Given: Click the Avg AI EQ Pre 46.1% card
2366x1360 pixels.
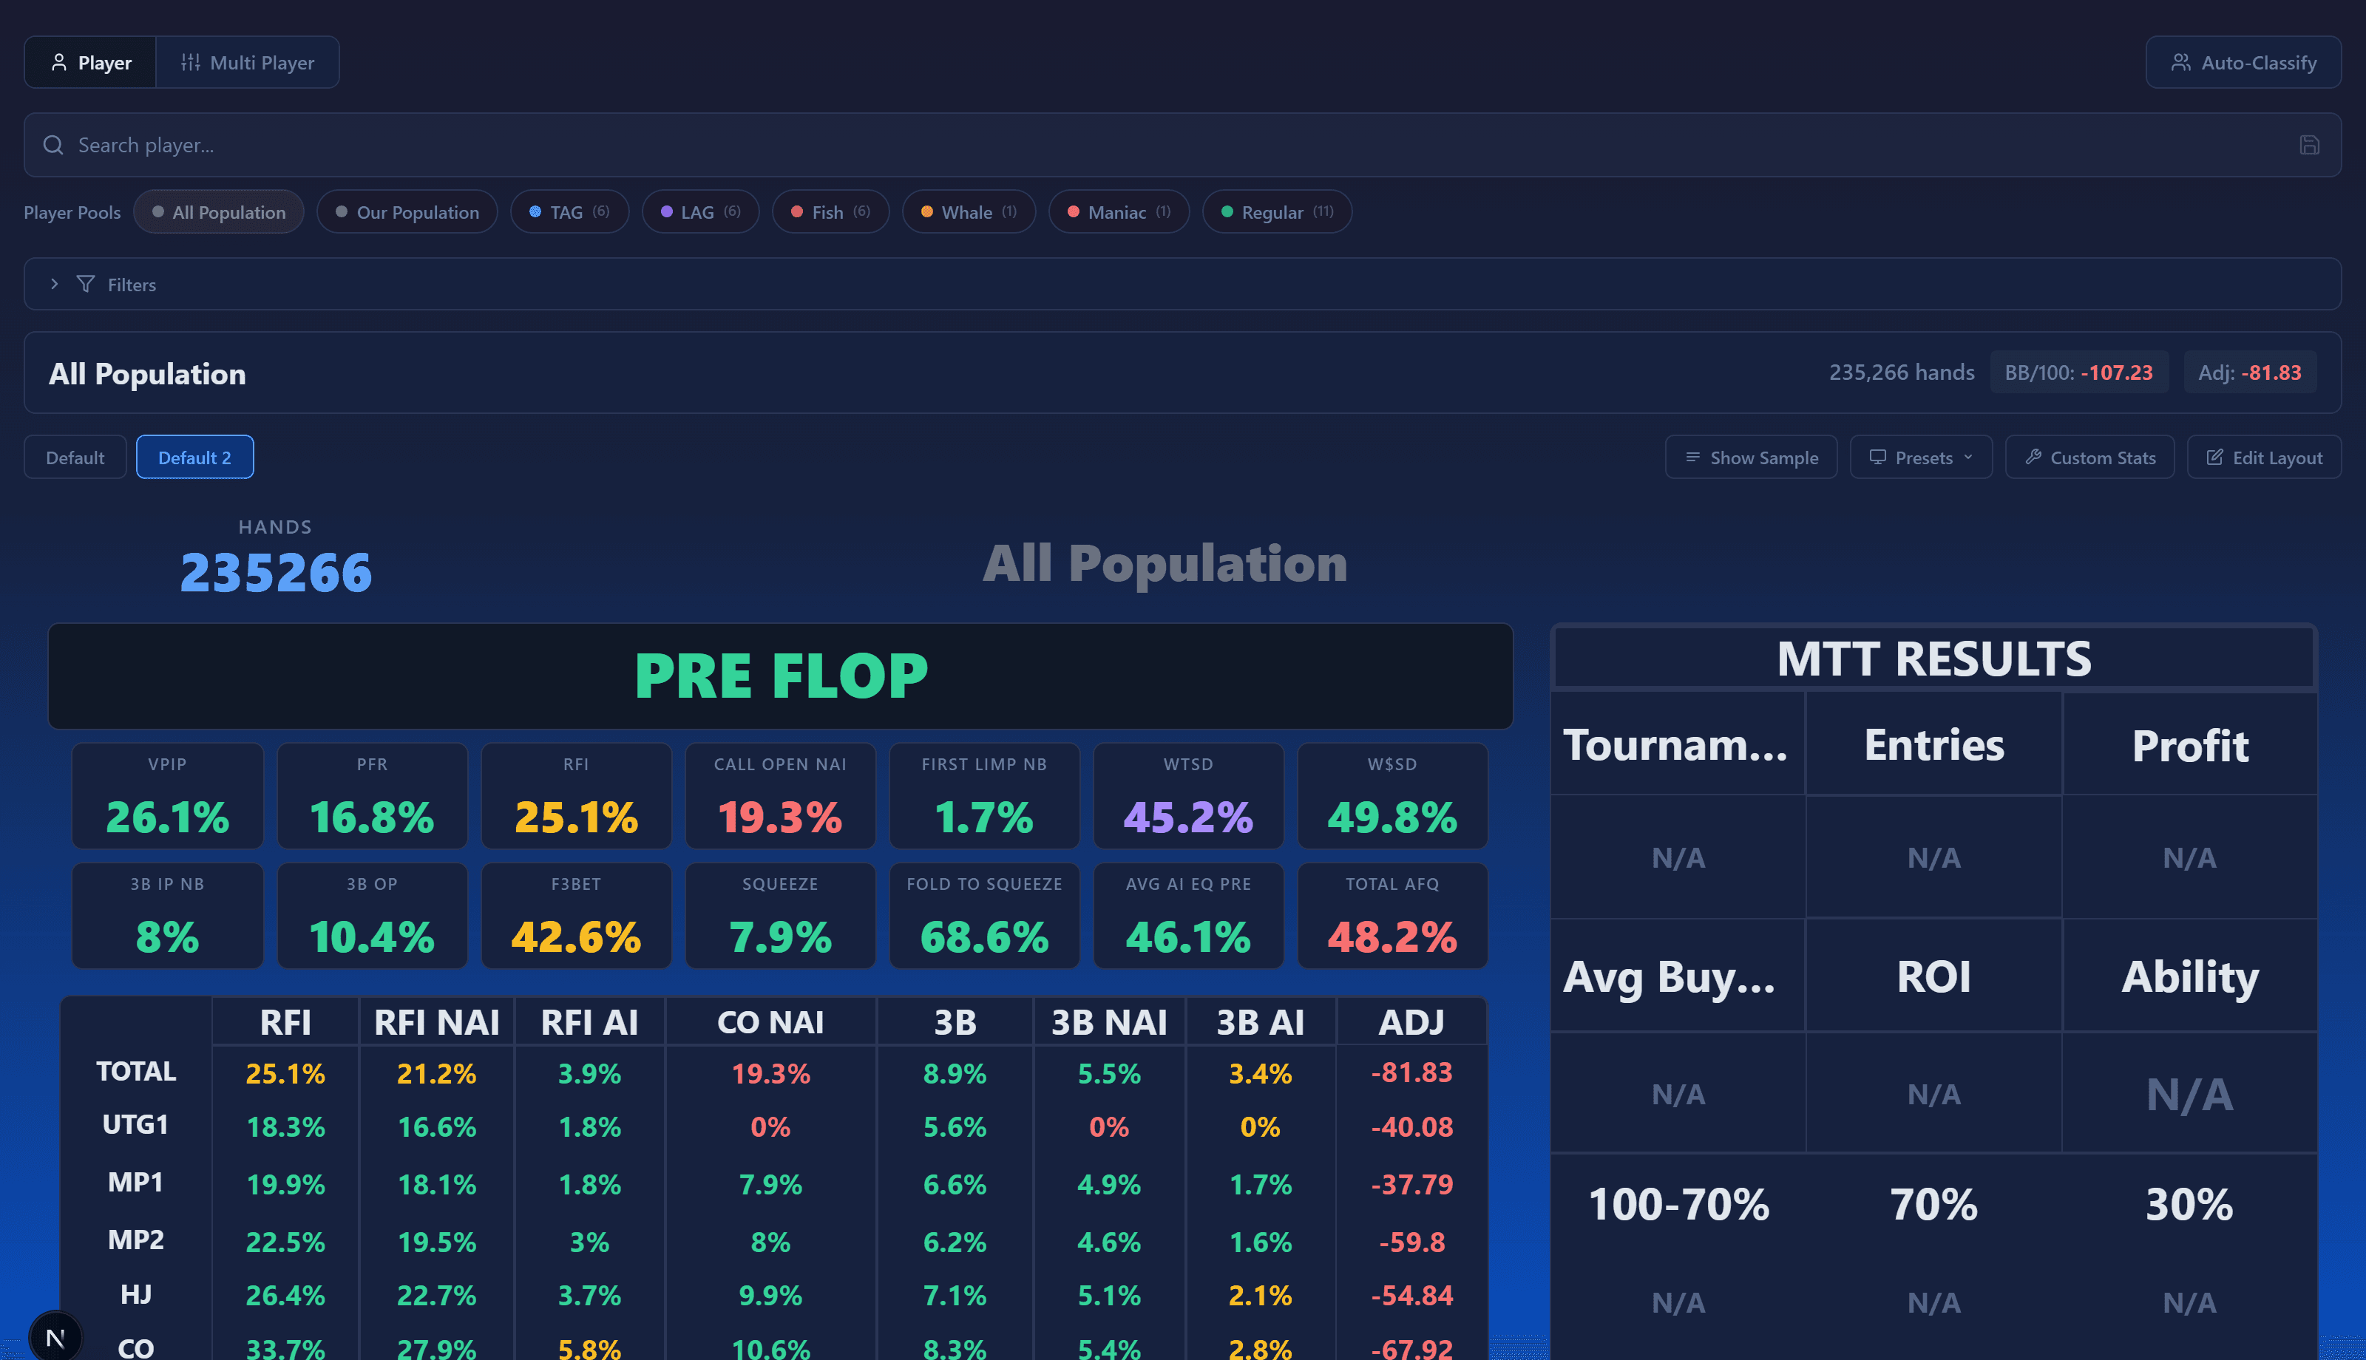Looking at the screenshot, I should click(x=1188, y=915).
